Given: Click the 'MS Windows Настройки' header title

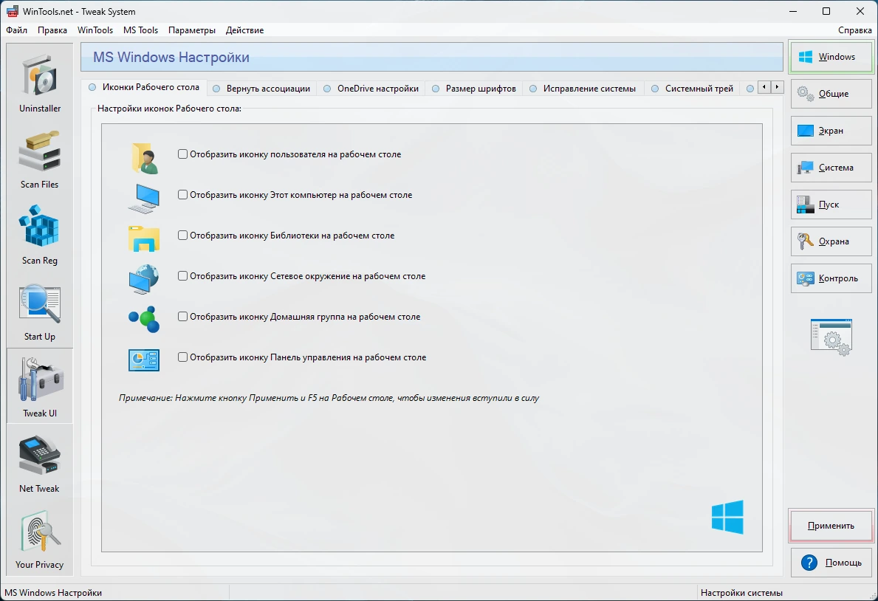Looking at the screenshot, I should (x=171, y=57).
